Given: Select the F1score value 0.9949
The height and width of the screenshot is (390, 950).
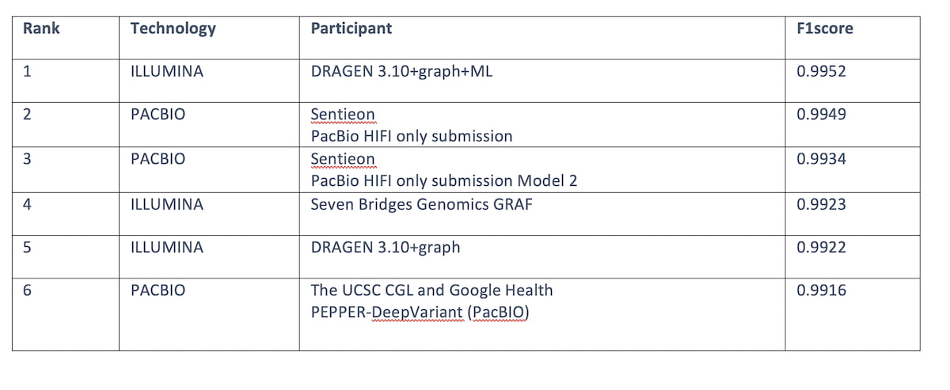Looking at the screenshot, I should coord(821,115).
